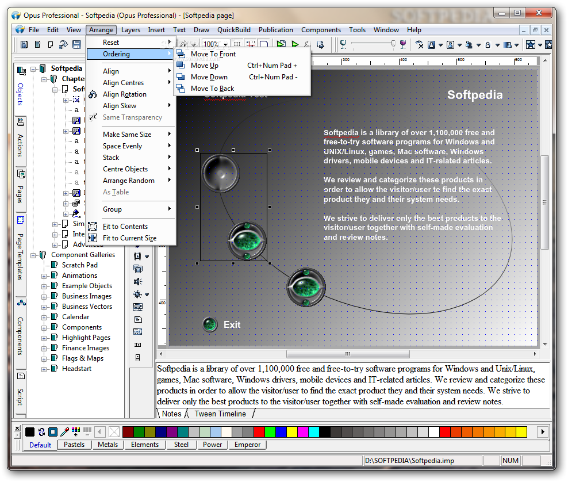Open the Publication menu
Screen dimensions: 568x482
pyautogui.click(x=276, y=30)
